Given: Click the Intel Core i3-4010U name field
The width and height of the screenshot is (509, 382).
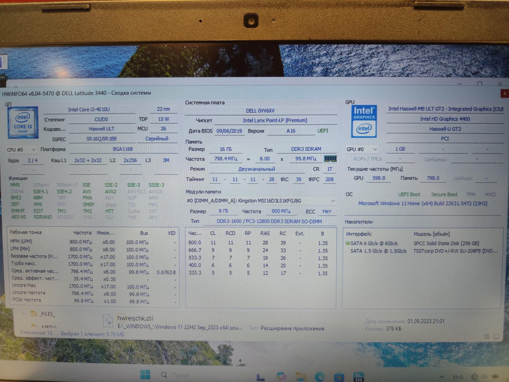Looking at the screenshot, I should [x=89, y=110].
